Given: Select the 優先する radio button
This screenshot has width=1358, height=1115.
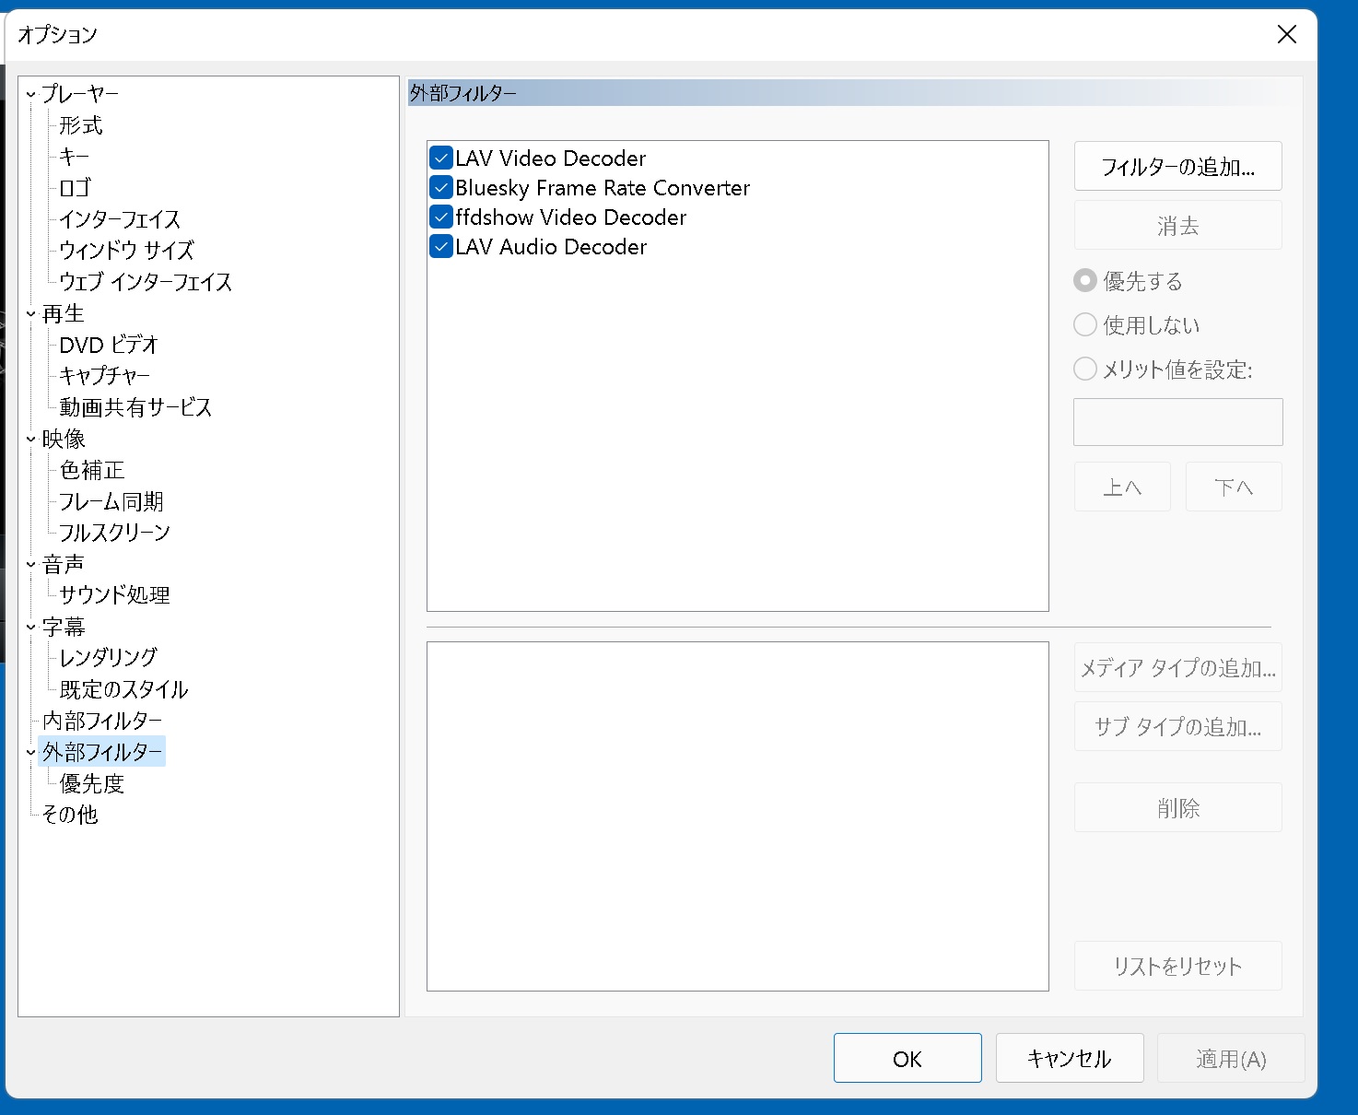Looking at the screenshot, I should pos(1084,280).
